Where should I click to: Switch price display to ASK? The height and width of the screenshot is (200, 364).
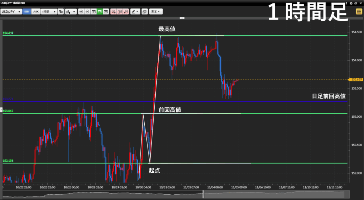[x=36, y=11]
